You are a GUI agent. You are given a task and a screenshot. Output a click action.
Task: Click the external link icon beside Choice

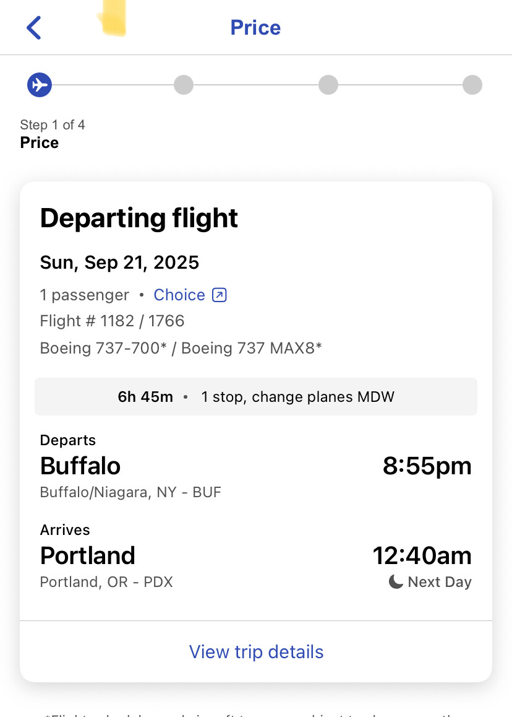coord(220,295)
